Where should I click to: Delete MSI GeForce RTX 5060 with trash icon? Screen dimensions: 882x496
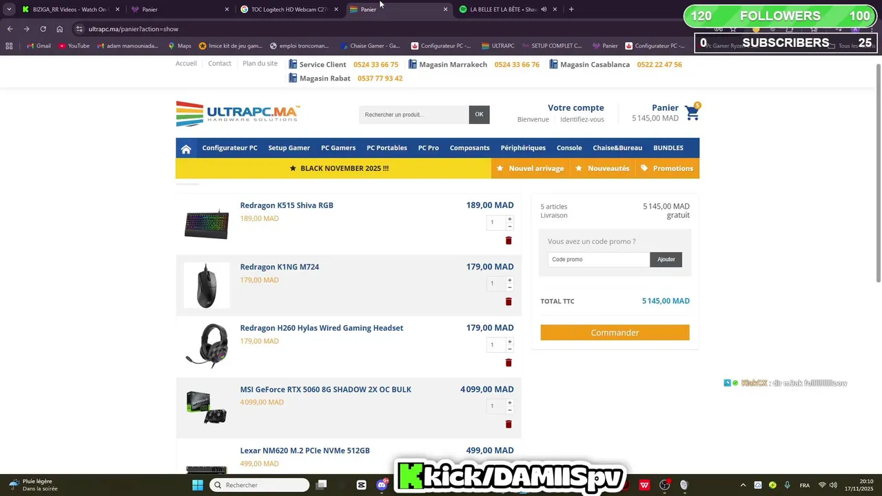coord(509,424)
